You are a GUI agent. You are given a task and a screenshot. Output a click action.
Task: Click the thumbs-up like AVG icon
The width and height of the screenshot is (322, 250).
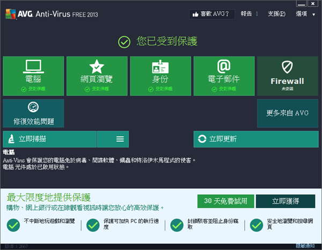click(195, 14)
